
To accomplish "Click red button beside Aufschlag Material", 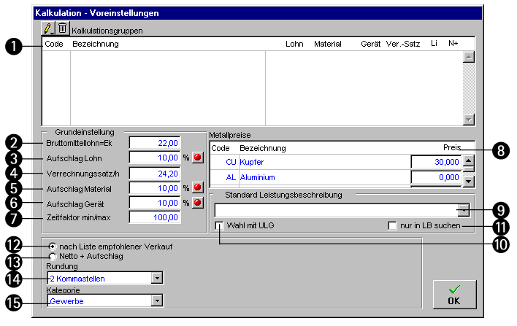I will pyautogui.click(x=197, y=187).
